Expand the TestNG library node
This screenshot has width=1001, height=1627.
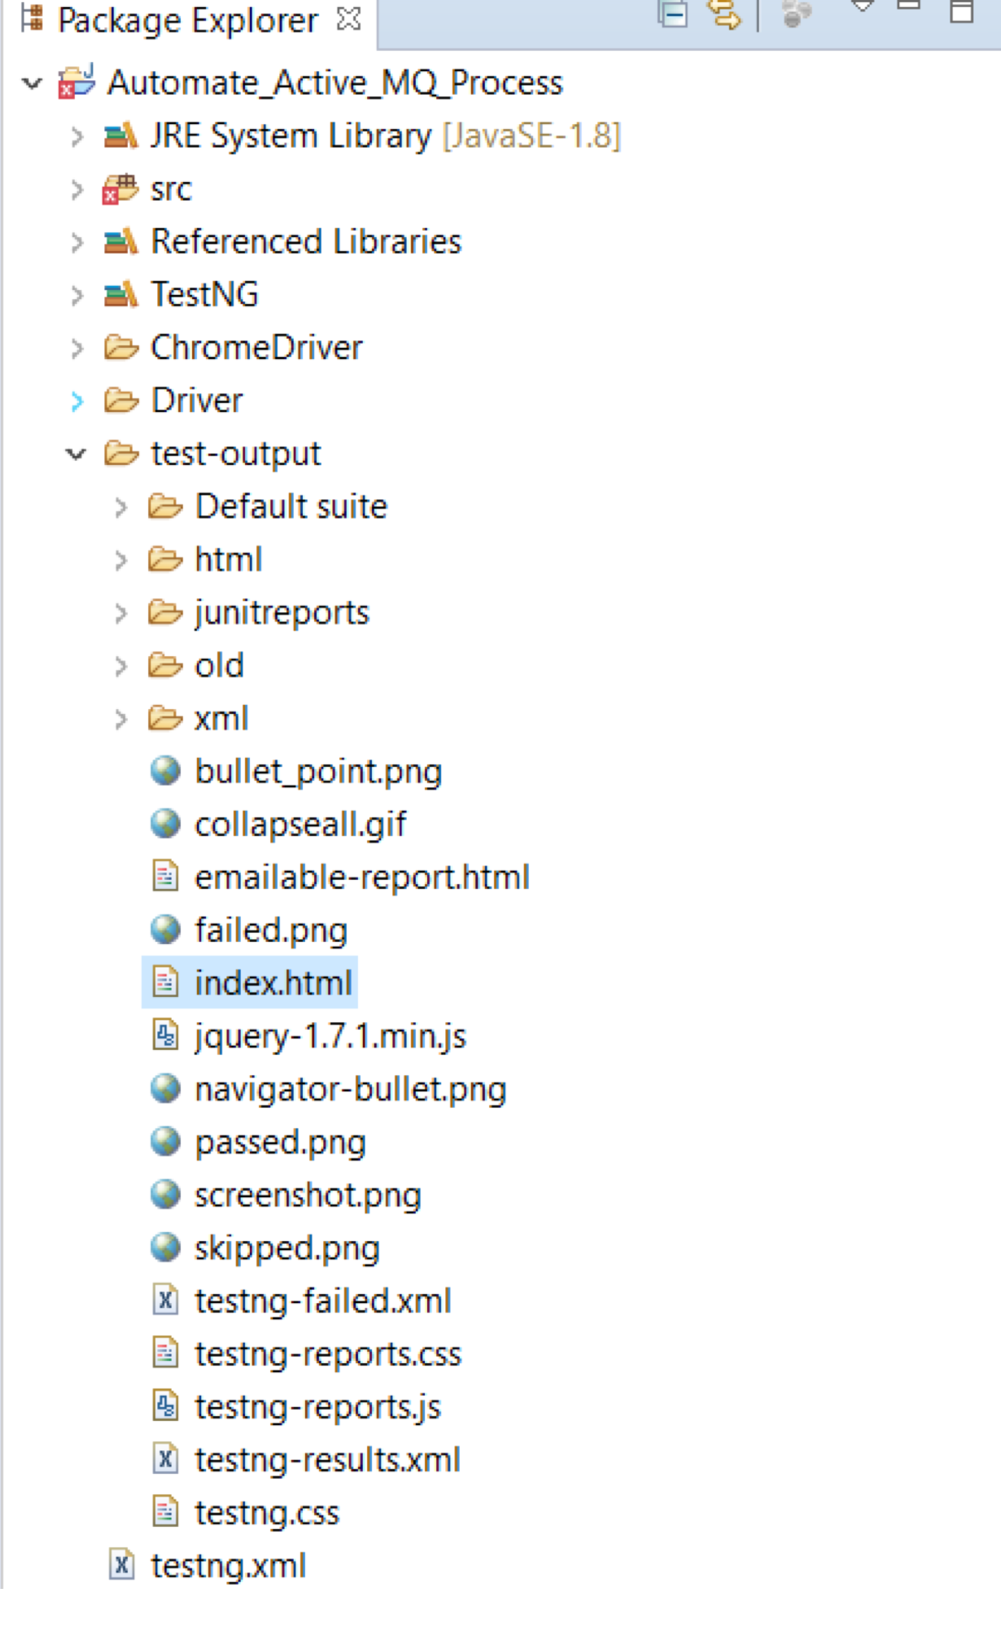76,295
